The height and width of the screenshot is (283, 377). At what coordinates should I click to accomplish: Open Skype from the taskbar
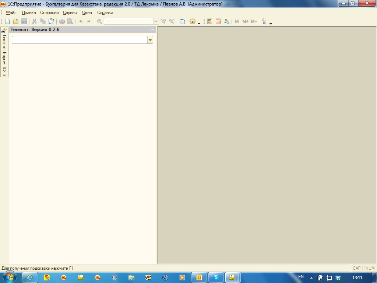click(216, 277)
